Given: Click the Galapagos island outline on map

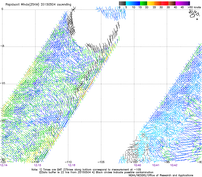Looking at the screenshot, I should tap(194, 14).
